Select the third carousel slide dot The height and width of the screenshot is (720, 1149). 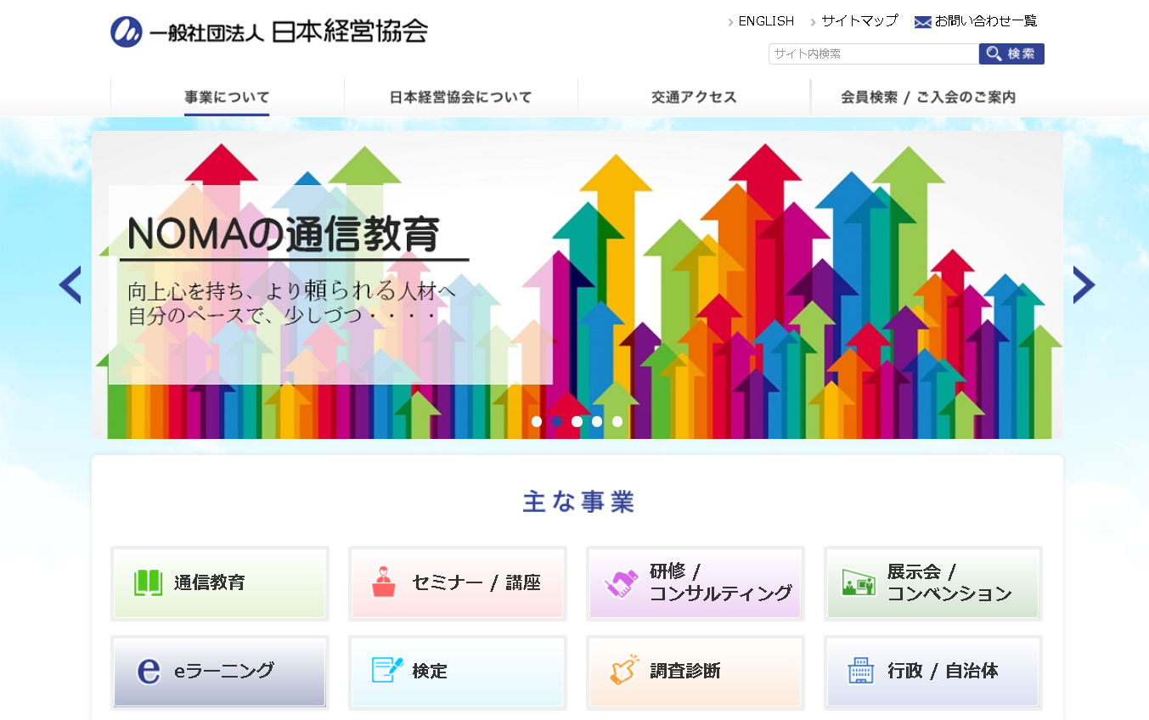[x=577, y=421]
